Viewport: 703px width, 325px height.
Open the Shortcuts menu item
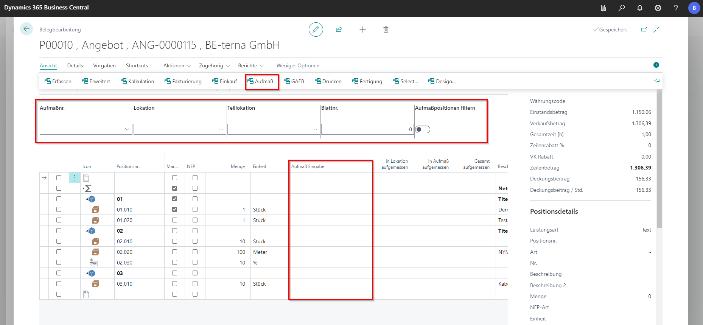137,65
